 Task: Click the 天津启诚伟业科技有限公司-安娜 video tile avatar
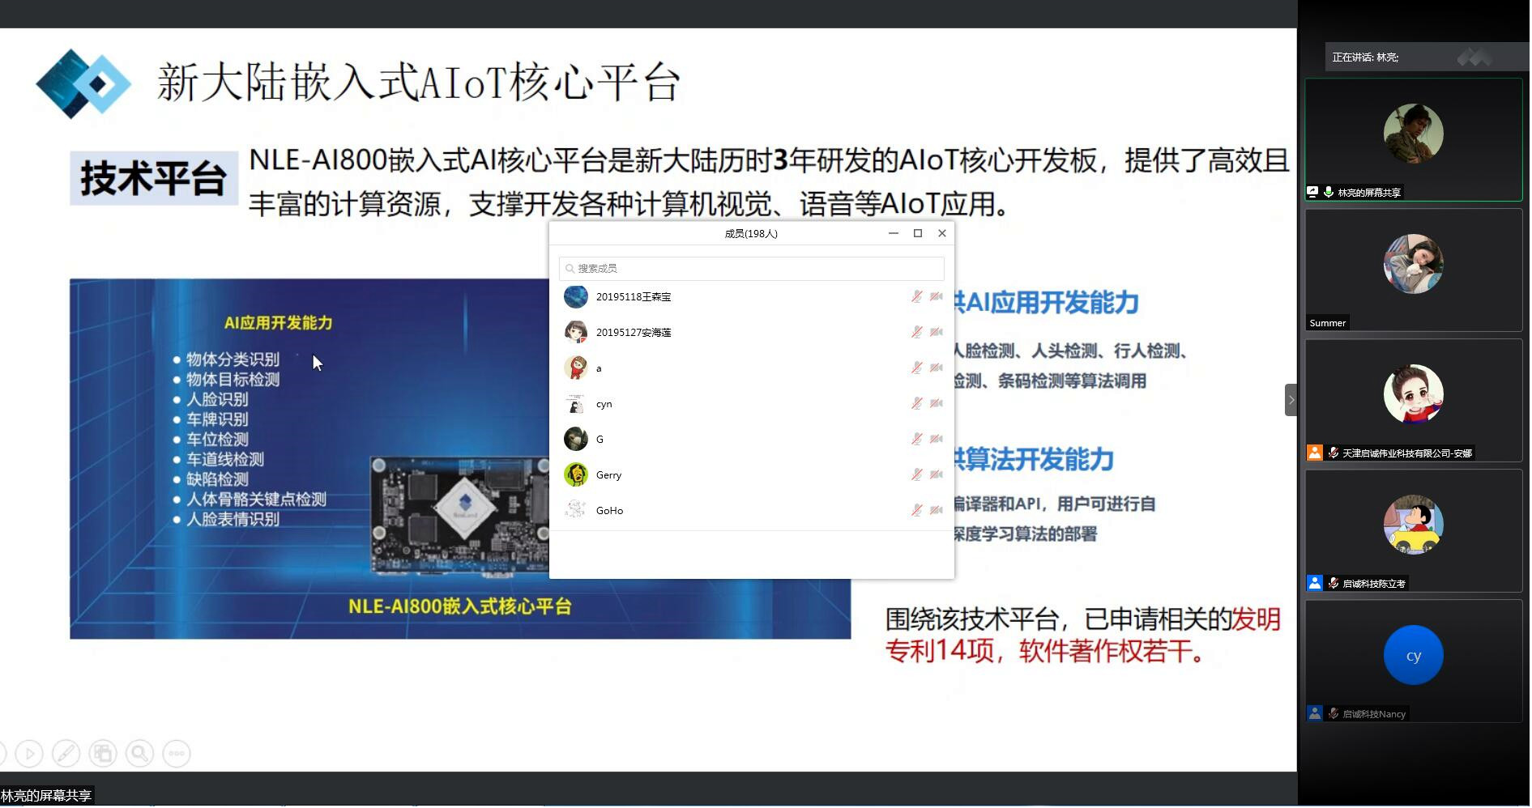pyautogui.click(x=1414, y=394)
